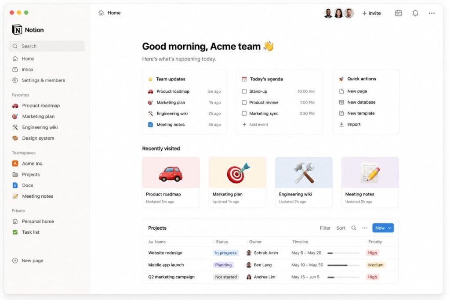This screenshot has width=450, height=300.
Task: Click the New page plus icon in sidebar
Action: coord(15,260)
